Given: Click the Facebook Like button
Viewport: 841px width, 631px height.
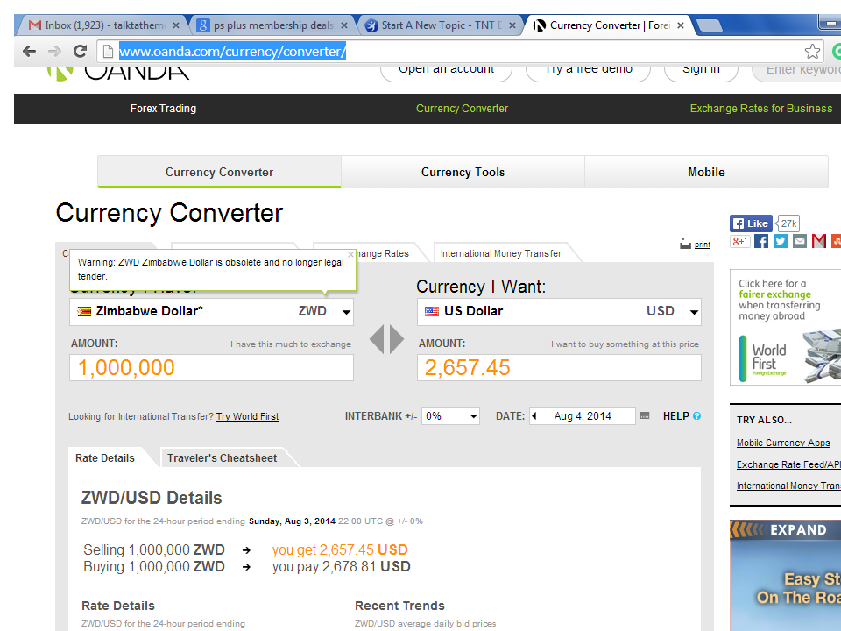Looking at the screenshot, I should click(750, 223).
